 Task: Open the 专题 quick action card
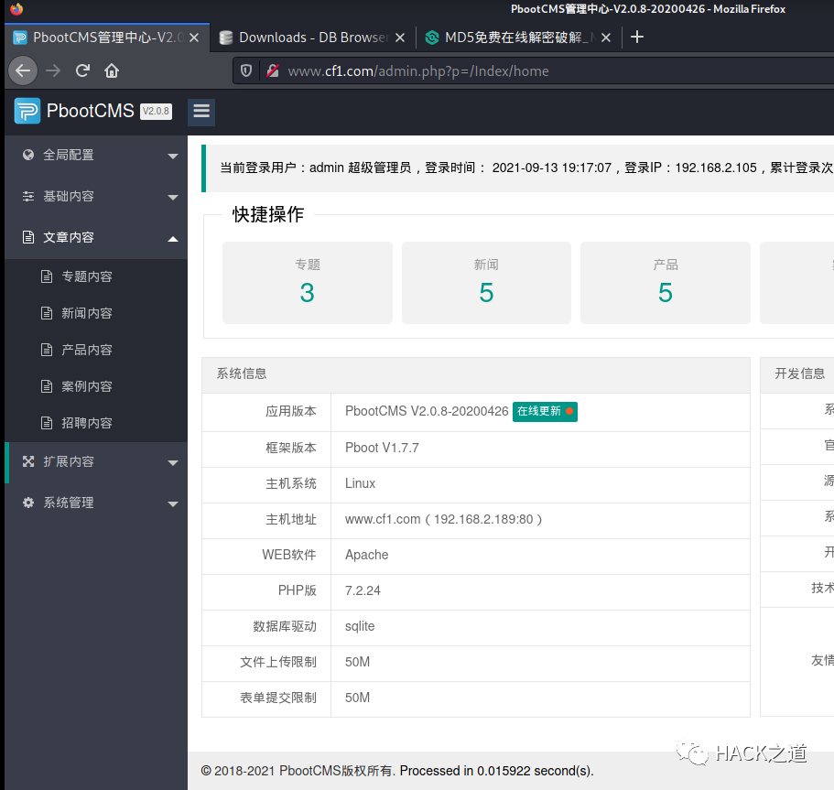coord(308,283)
